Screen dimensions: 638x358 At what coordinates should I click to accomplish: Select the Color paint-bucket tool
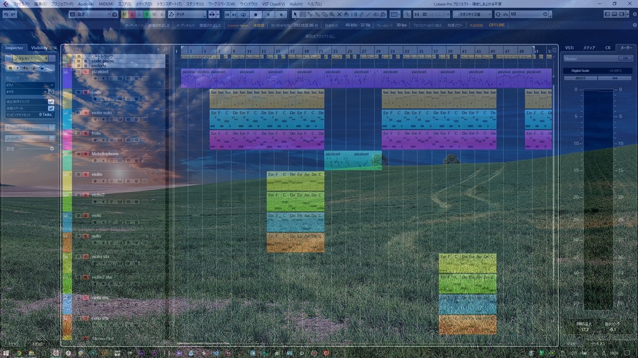click(383, 14)
